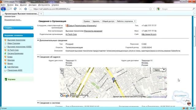This screenshot has height=110, width=196.
Task: Open recent item Иван Сорокин
Action: pyautogui.click(x=13, y=43)
